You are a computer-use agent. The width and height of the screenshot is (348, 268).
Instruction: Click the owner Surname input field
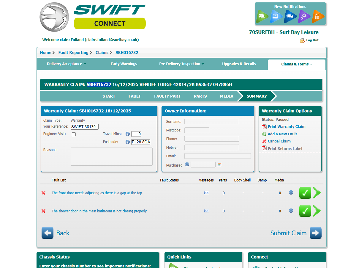pyautogui.click(x=212, y=121)
